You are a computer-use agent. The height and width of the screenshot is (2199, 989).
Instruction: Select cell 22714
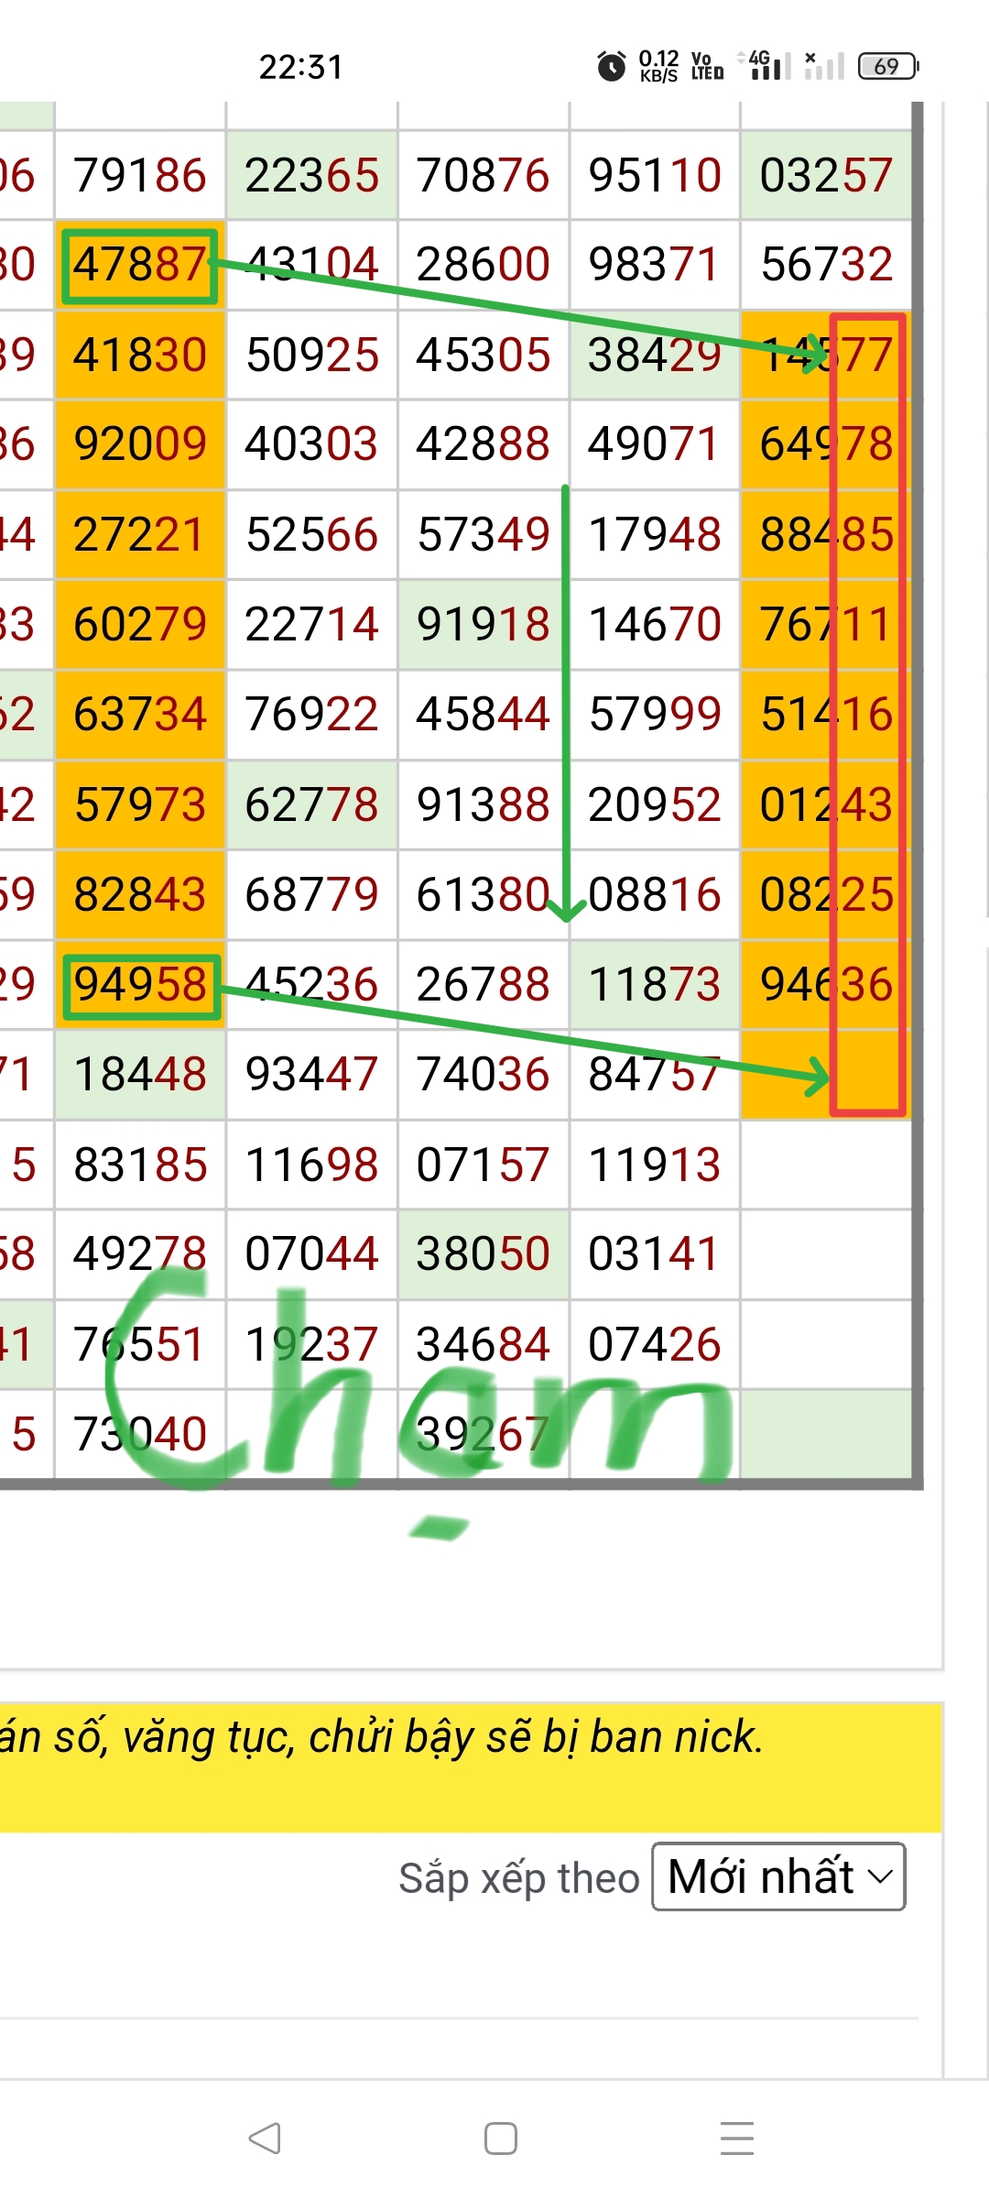coord(312,625)
